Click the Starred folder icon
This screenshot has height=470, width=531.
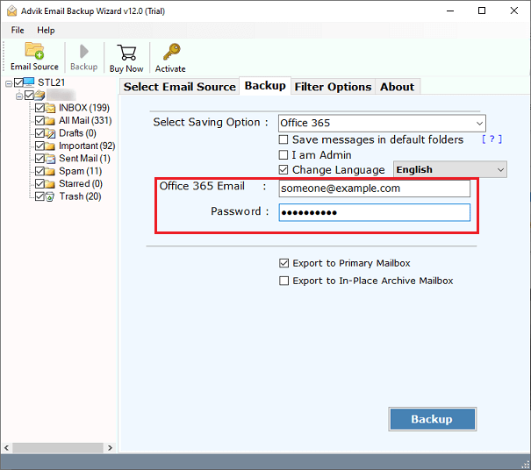tap(50, 184)
